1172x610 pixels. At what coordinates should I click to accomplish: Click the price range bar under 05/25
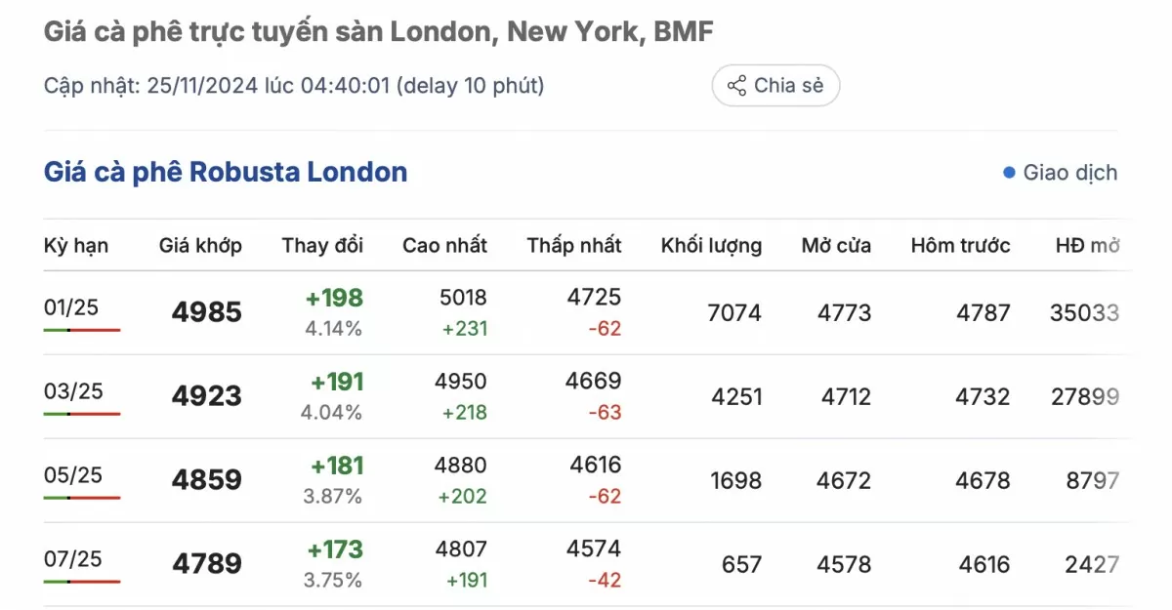point(82,498)
